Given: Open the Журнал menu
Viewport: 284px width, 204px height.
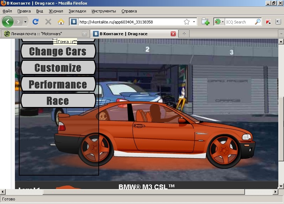Looking at the screenshot, I should click(x=56, y=11).
